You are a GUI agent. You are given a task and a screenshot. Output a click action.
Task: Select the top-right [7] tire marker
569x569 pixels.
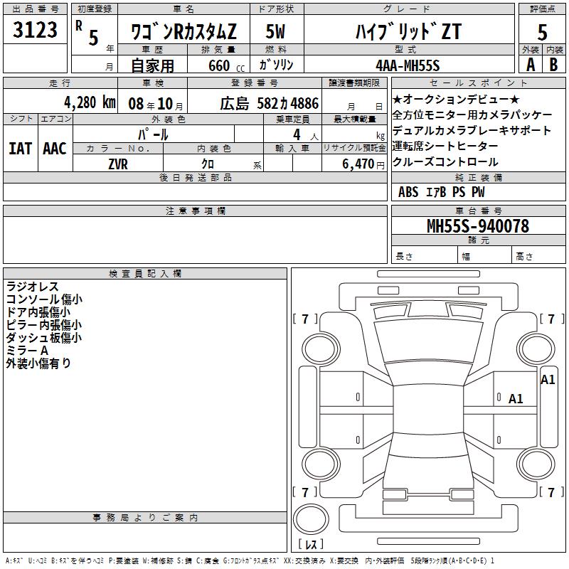pyautogui.click(x=551, y=319)
